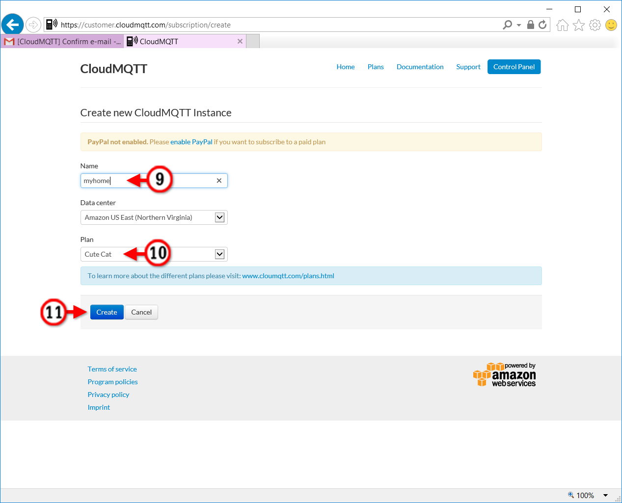Click the zoom level magnifier icon
Screen dimensions: 622x503
click(x=571, y=495)
